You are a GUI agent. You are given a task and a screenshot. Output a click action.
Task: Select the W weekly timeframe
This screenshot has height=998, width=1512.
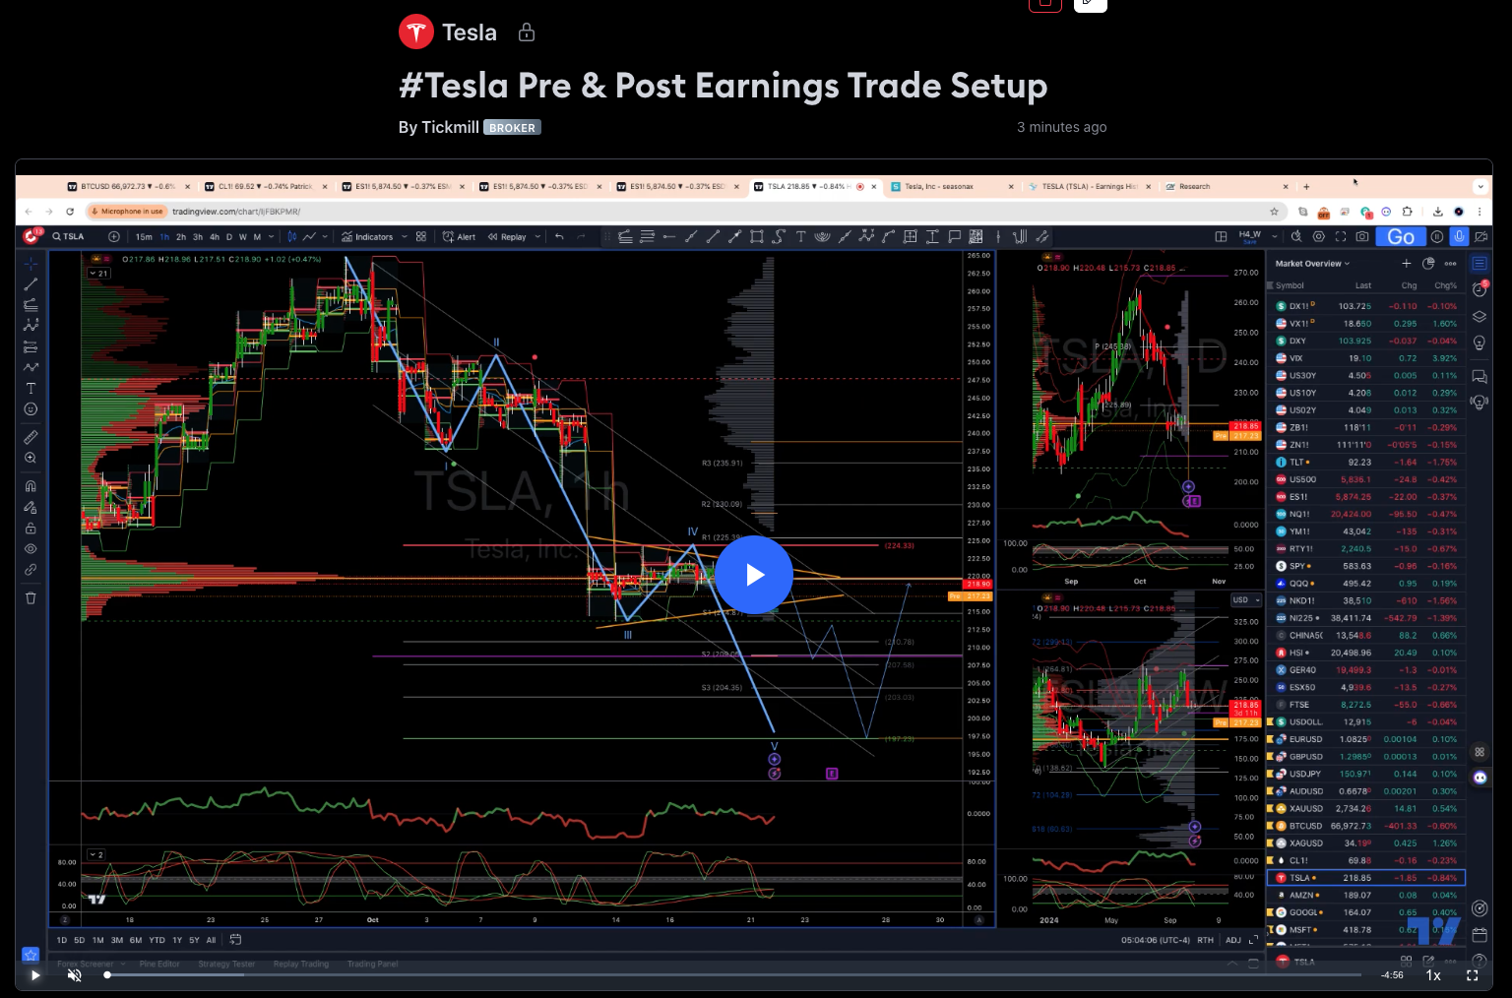pos(243,237)
